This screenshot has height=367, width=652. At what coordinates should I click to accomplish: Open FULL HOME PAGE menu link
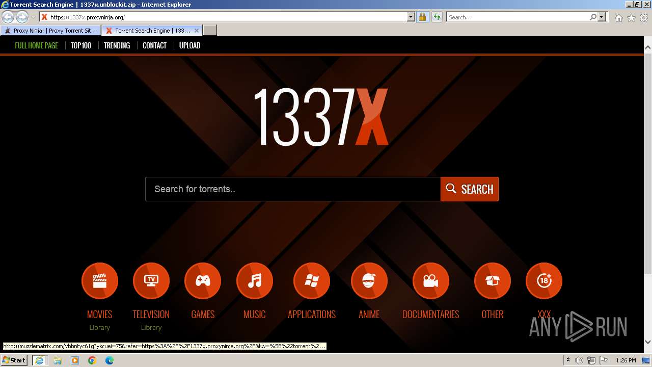point(37,45)
